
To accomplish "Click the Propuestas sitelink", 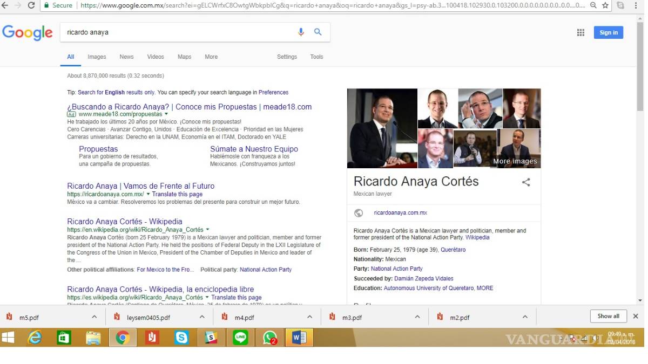I will (98, 149).
